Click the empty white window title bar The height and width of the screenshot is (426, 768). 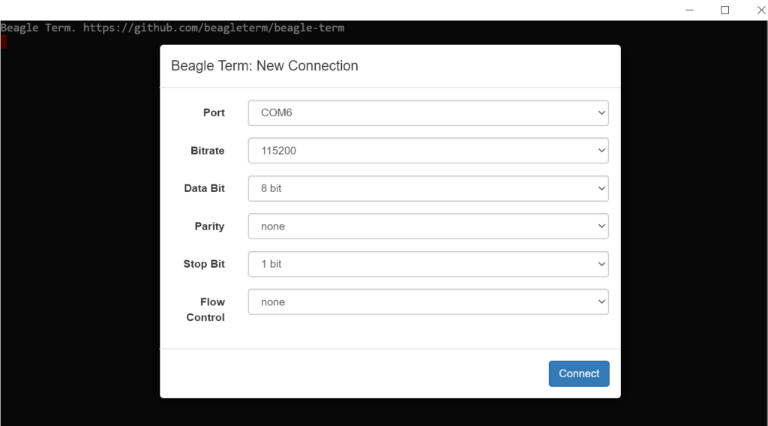click(337, 10)
